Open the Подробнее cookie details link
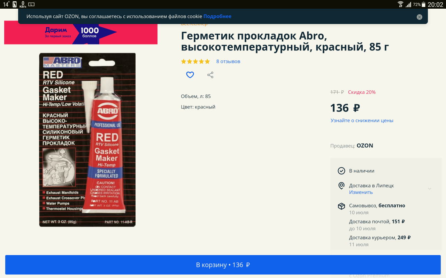Image resolution: width=446 pixels, height=278 pixels. tap(217, 16)
